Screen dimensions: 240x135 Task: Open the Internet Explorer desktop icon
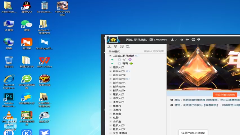9,82
